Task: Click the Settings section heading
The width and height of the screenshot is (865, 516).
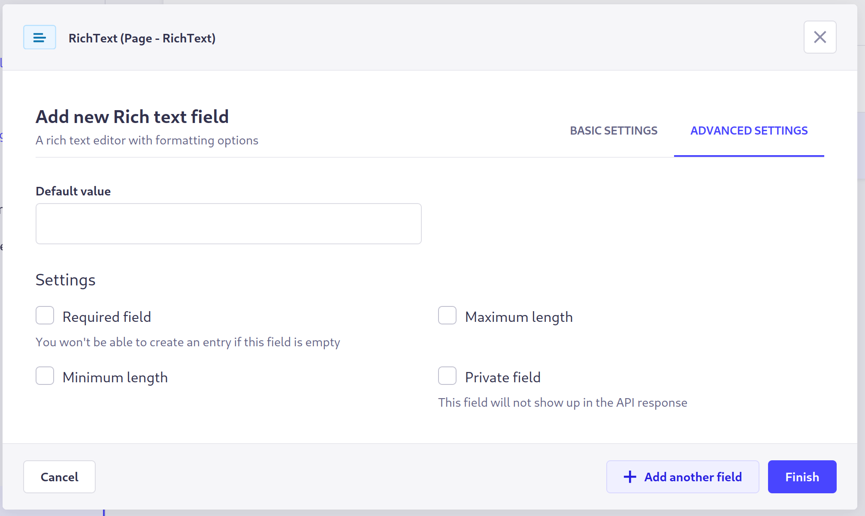Action: coord(66,280)
